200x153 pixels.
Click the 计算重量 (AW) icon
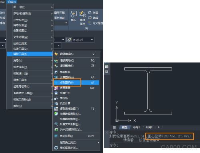tap(56, 88)
